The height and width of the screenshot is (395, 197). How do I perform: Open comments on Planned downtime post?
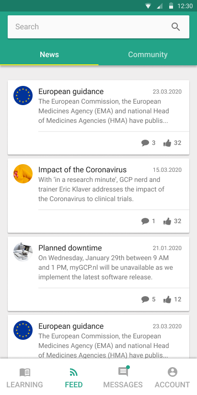pos(149,299)
